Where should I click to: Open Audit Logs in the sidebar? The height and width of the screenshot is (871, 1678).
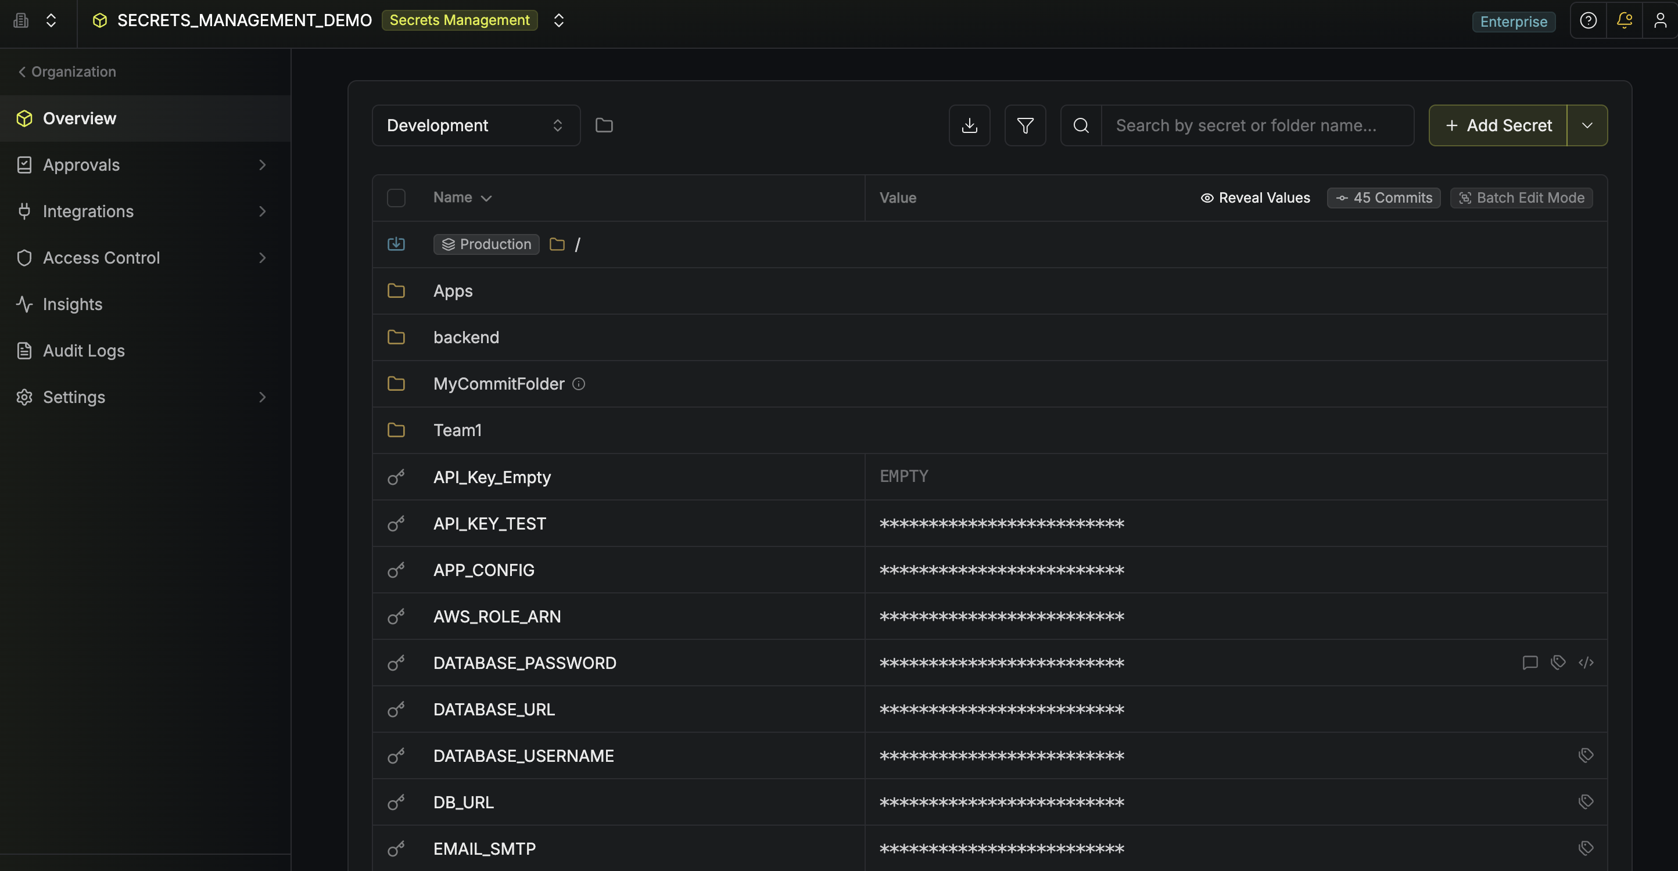tap(145, 350)
